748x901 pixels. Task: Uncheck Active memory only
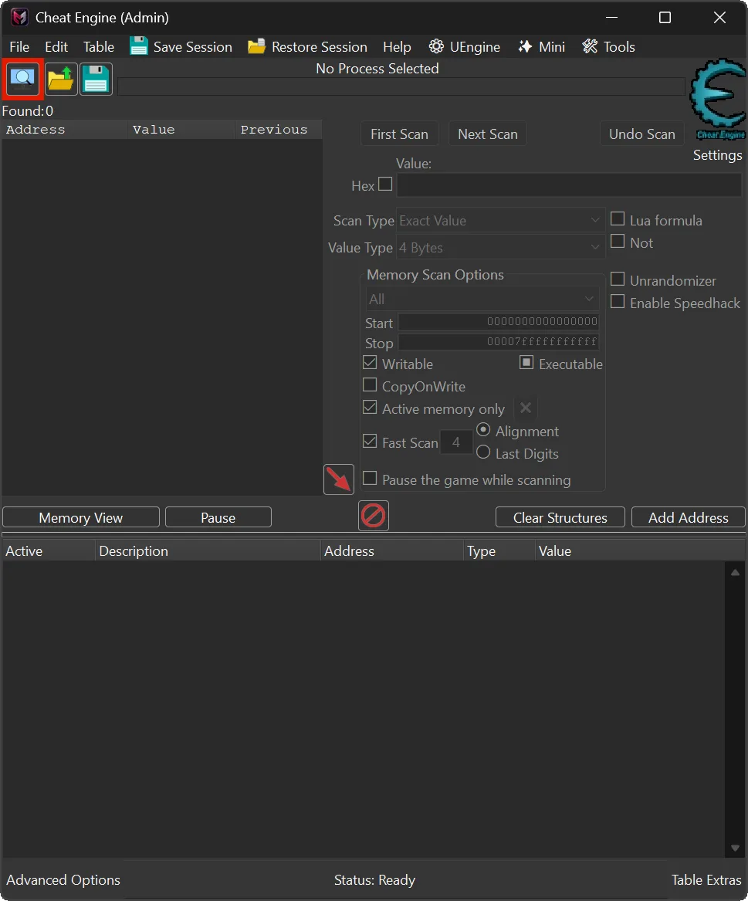point(370,408)
